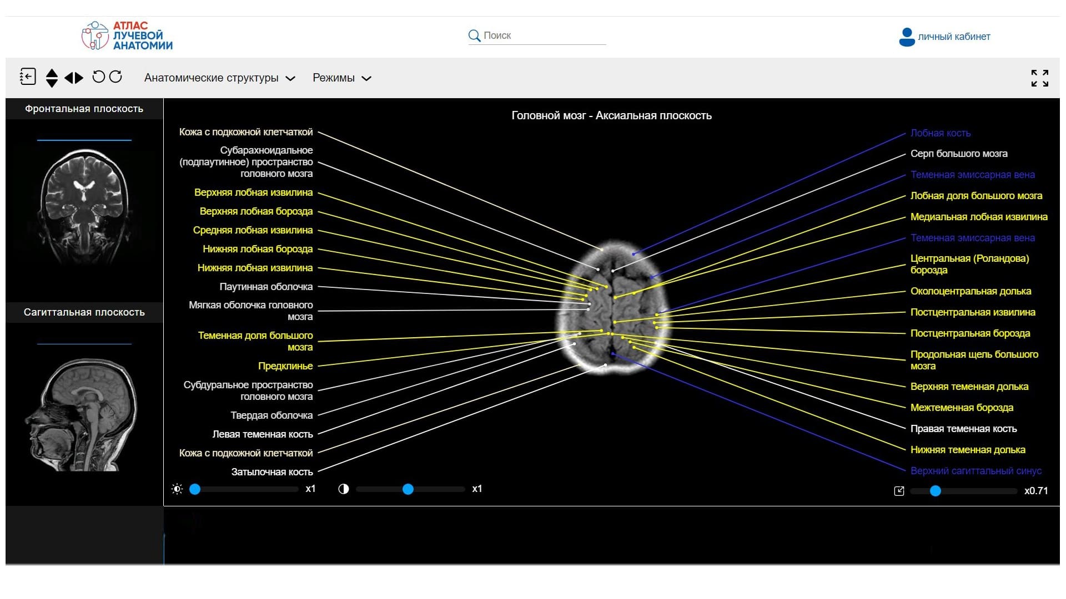Select the Лобная кость label

tap(941, 133)
